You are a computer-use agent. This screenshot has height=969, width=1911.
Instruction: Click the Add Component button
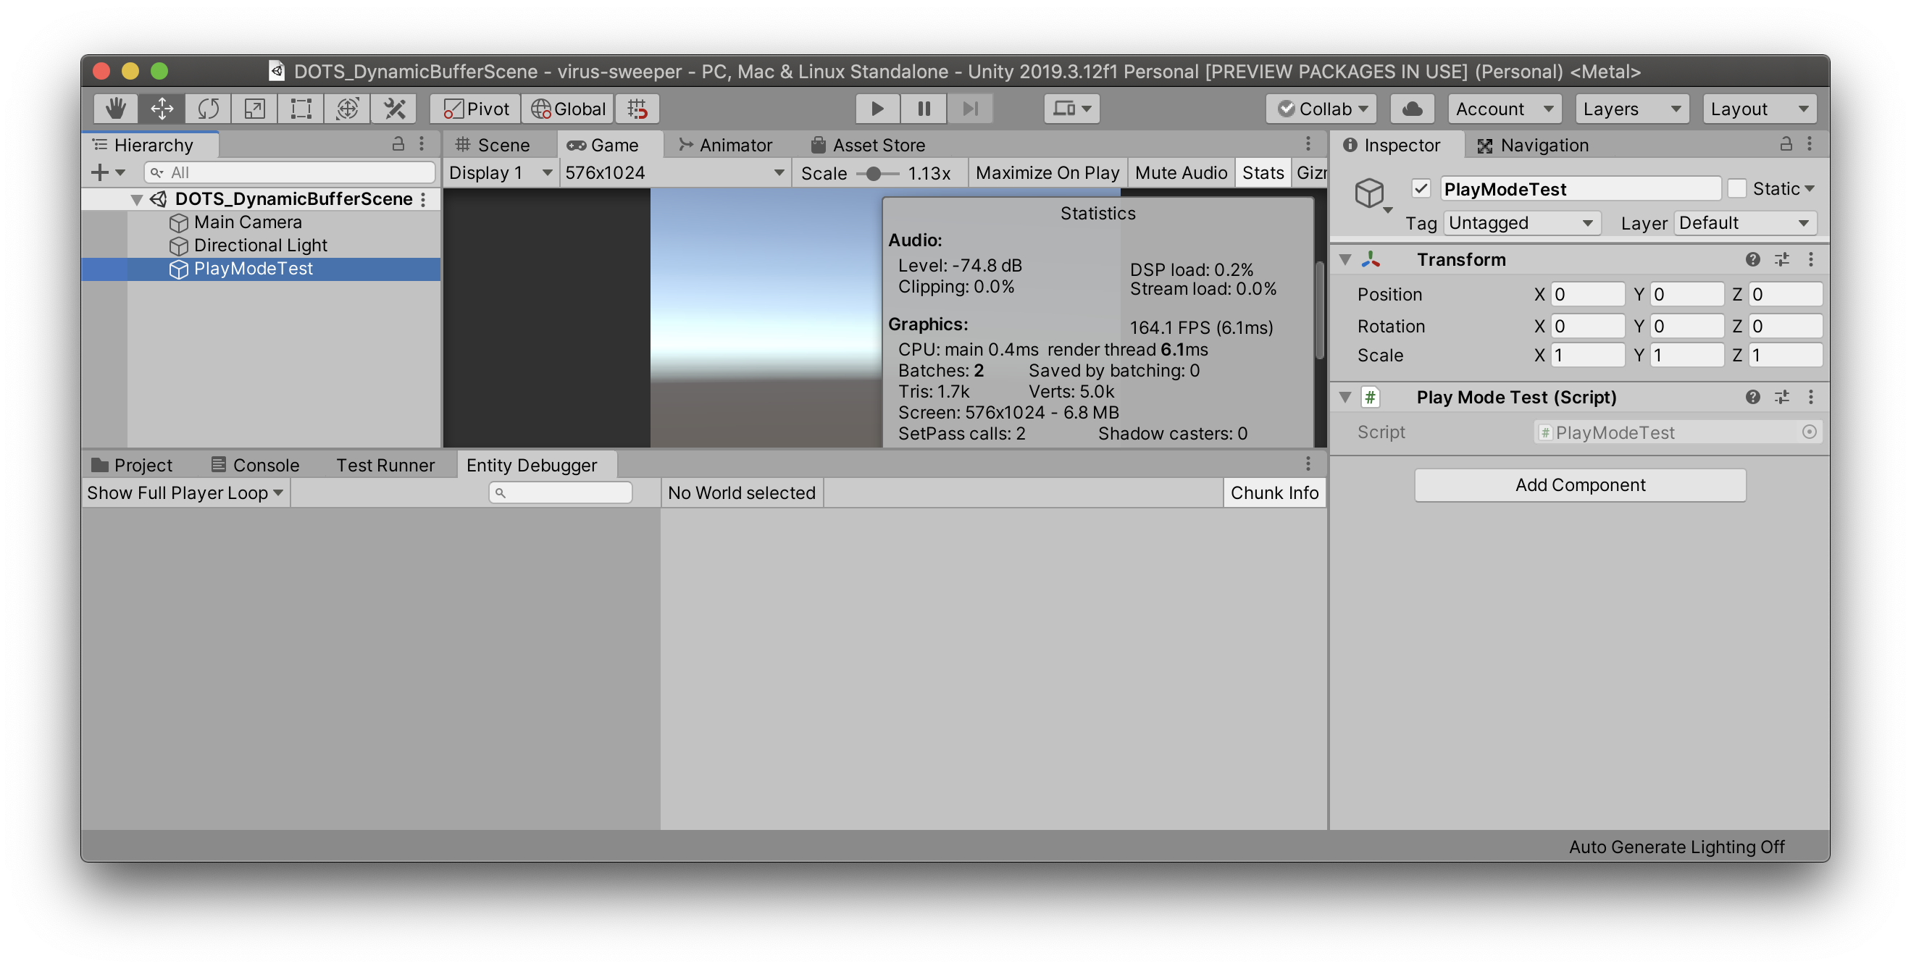(1580, 485)
